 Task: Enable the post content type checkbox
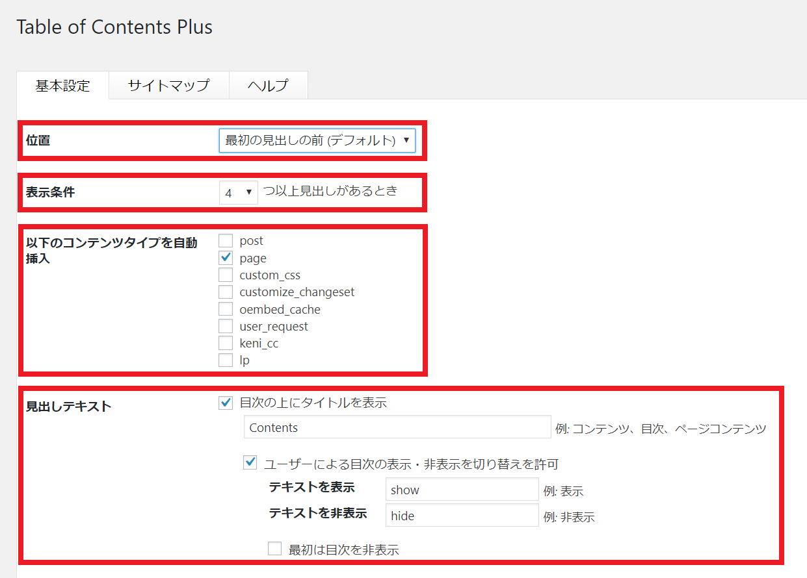point(226,241)
